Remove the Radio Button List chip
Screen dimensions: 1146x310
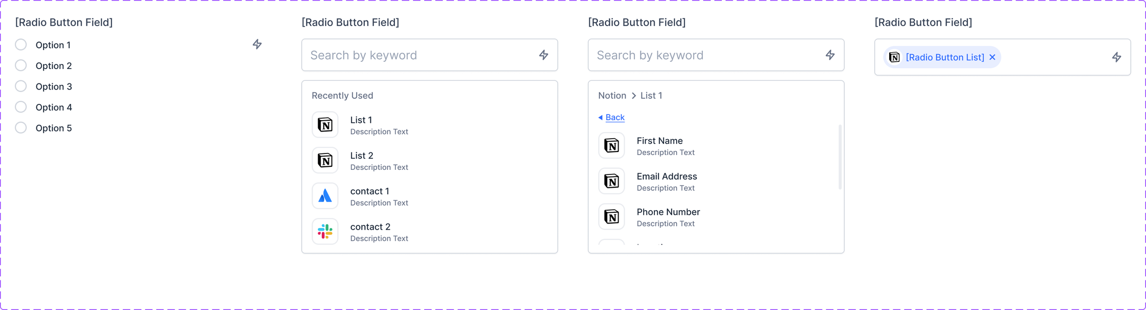coord(993,57)
